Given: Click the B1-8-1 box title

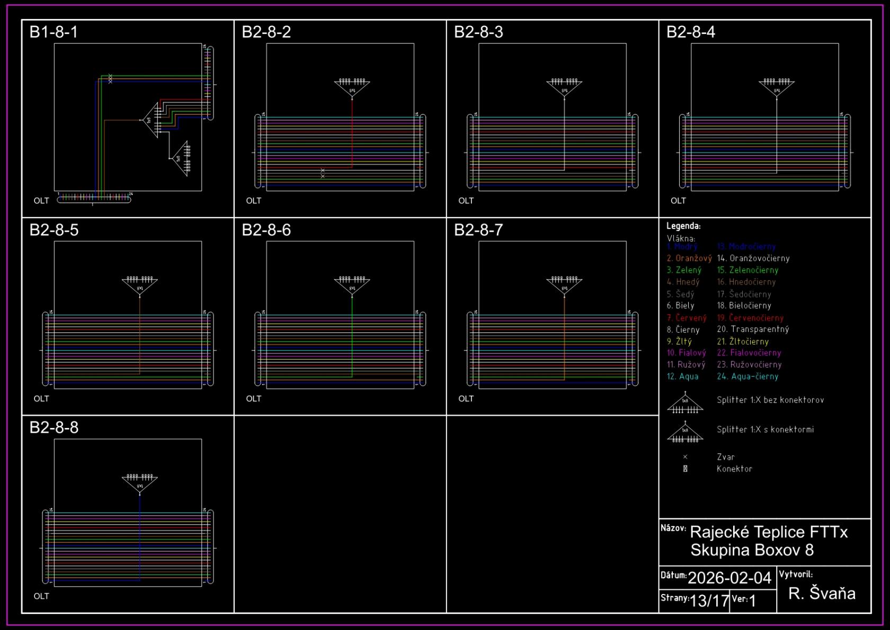Looking at the screenshot, I should point(54,32).
